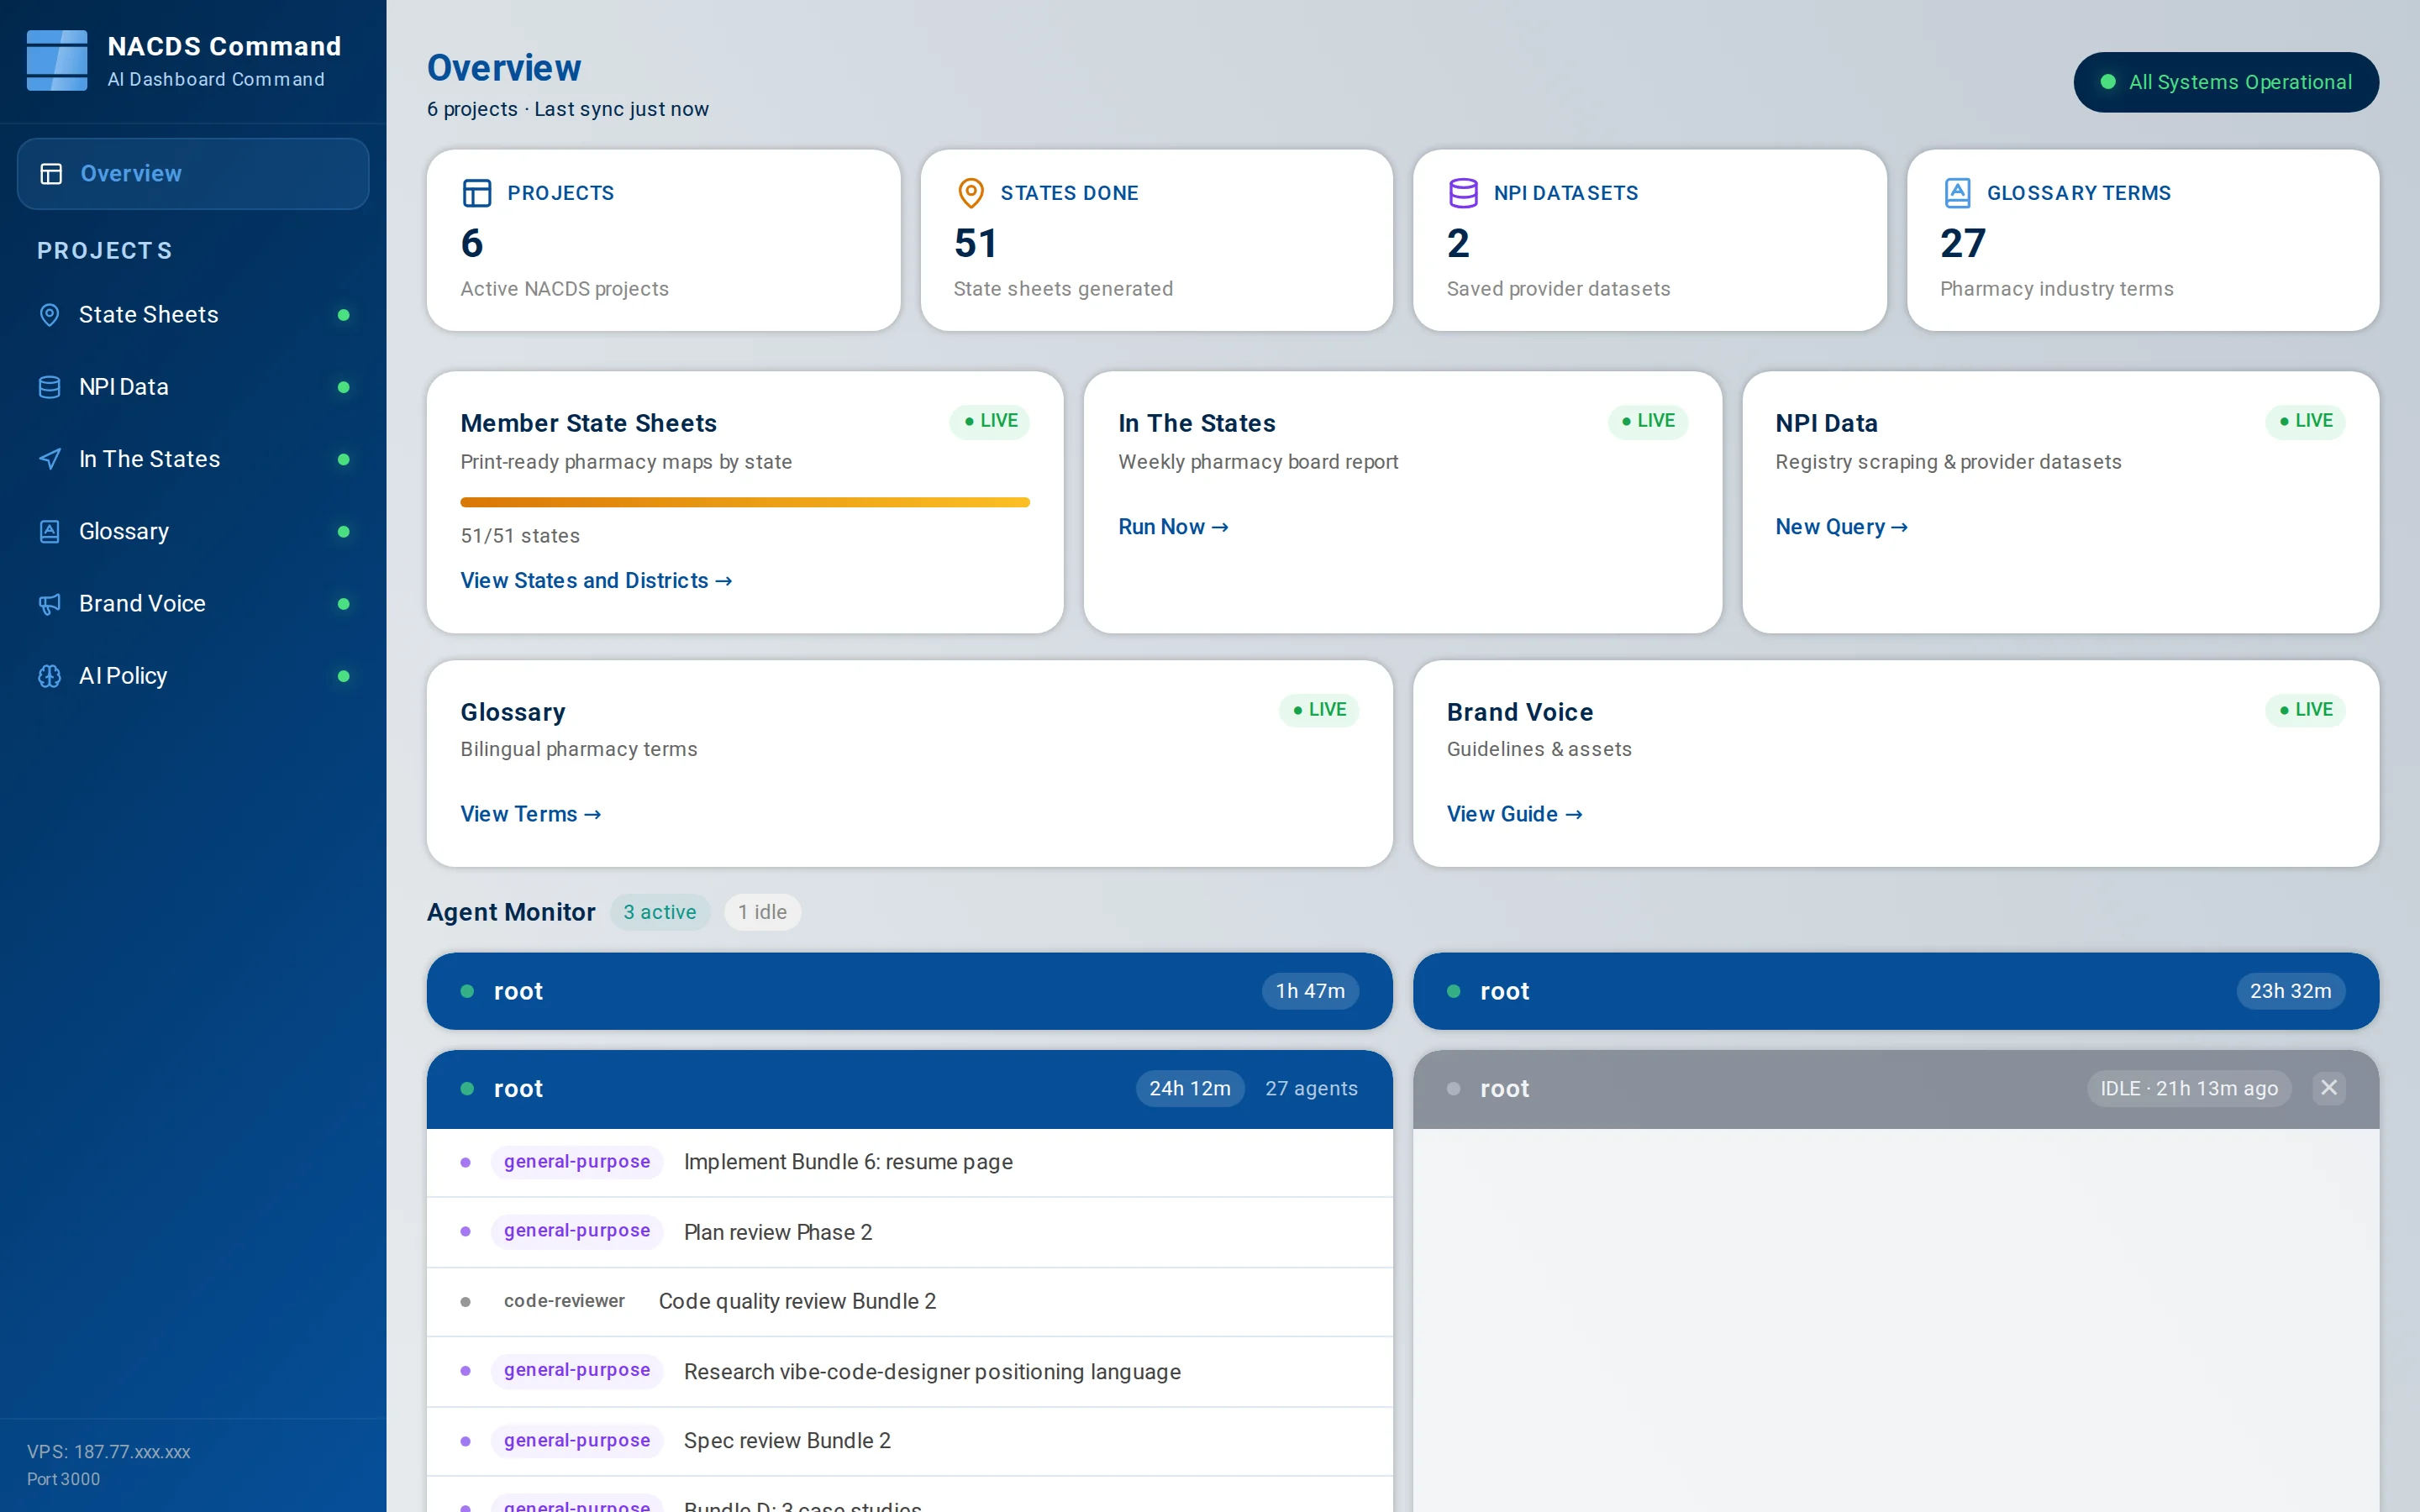Click the Brand Voice megaphone icon
The image size is (2420, 1512).
49,604
